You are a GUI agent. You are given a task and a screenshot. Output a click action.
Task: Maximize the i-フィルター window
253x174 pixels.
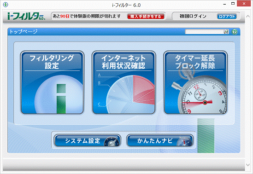(233, 4)
